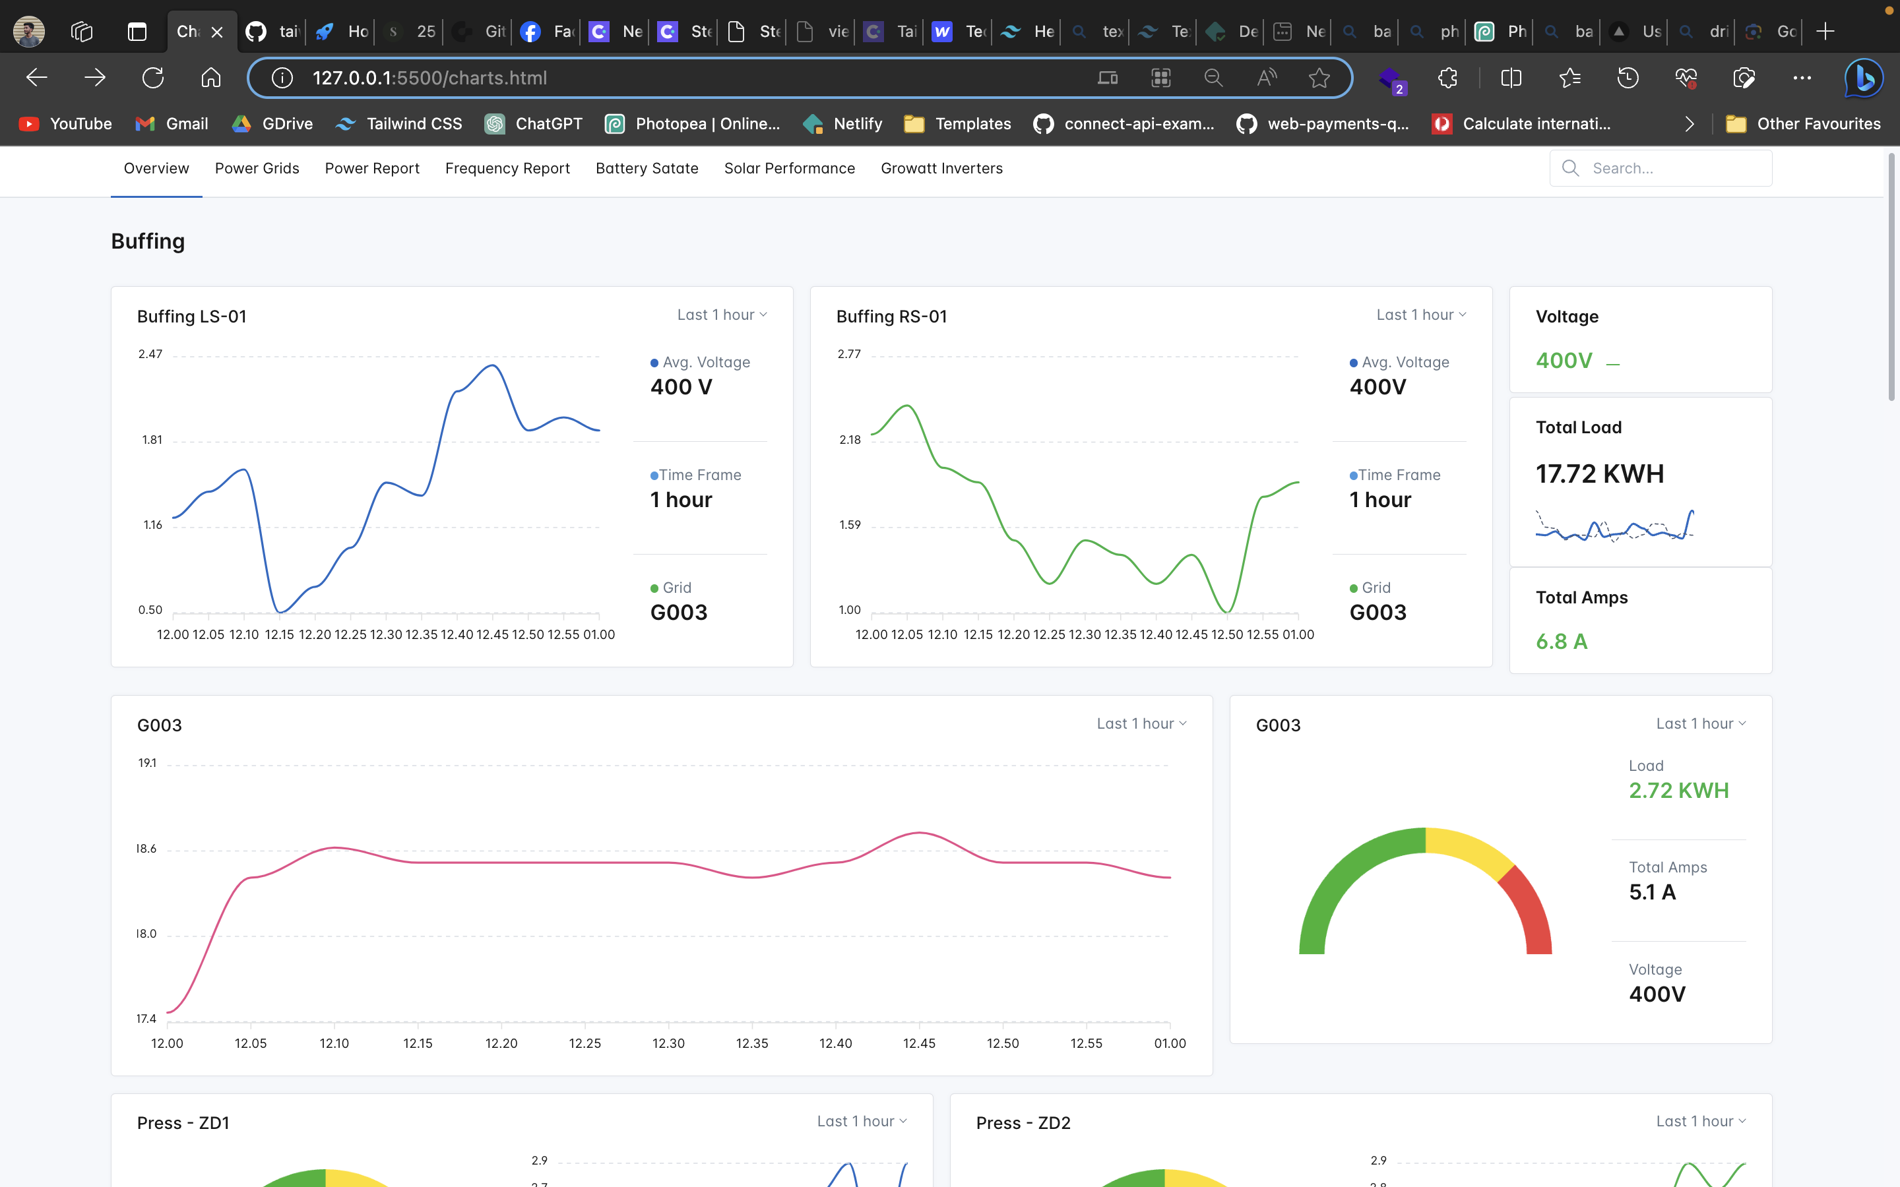Open the Bing Copilot sidebar icon
The height and width of the screenshot is (1187, 1900).
1863,78
